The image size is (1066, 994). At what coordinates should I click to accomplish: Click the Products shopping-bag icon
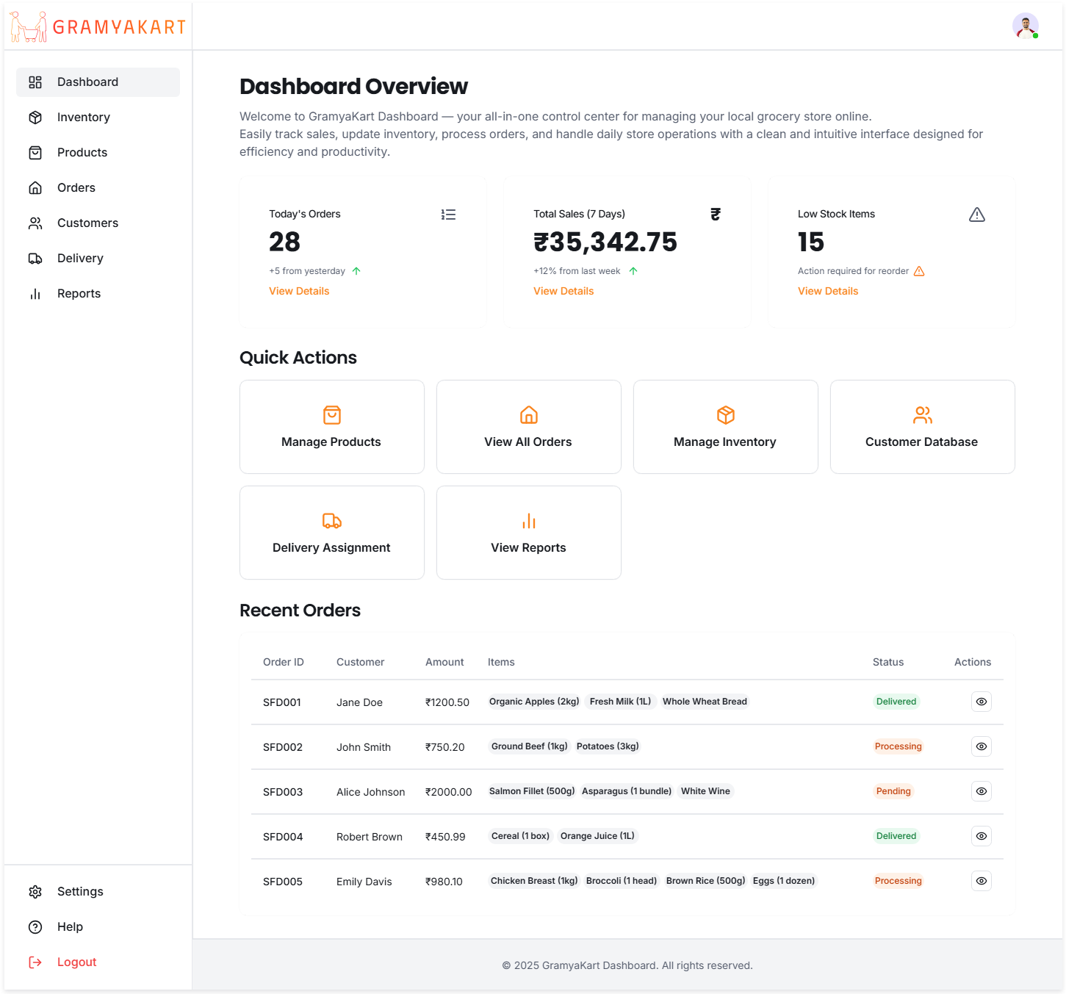click(x=35, y=152)
